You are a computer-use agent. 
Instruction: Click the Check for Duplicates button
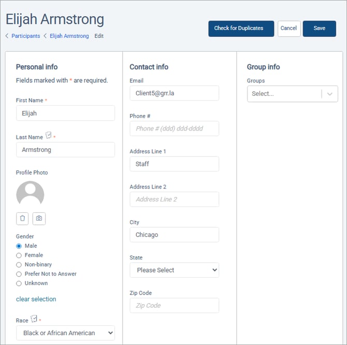(x=241, y=28)
